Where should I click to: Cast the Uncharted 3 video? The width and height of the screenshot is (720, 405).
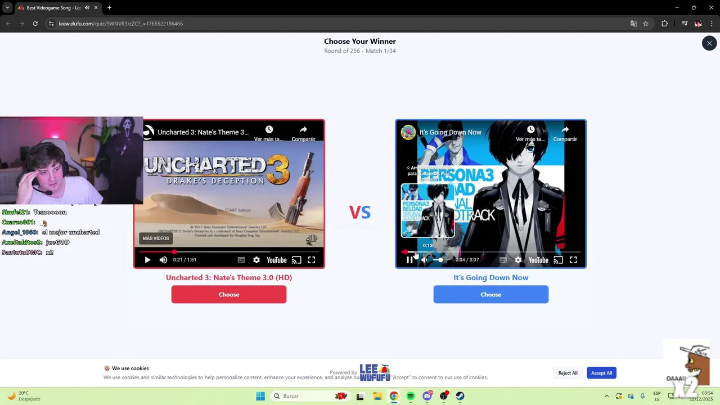(296, 260)
